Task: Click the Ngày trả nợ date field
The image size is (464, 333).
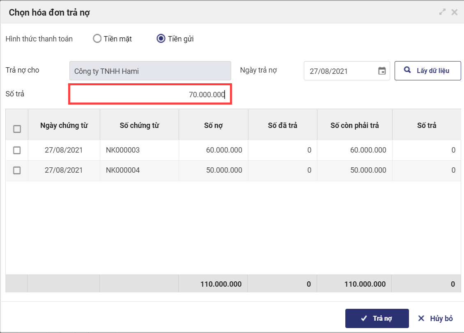Action: click(341, 71)
